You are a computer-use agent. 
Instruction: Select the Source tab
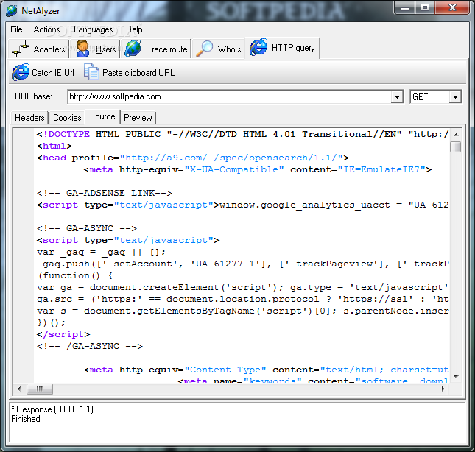(102, 116)
